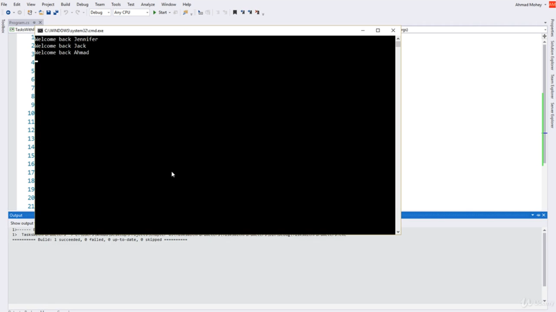Open the Test menu

point(131,5)
